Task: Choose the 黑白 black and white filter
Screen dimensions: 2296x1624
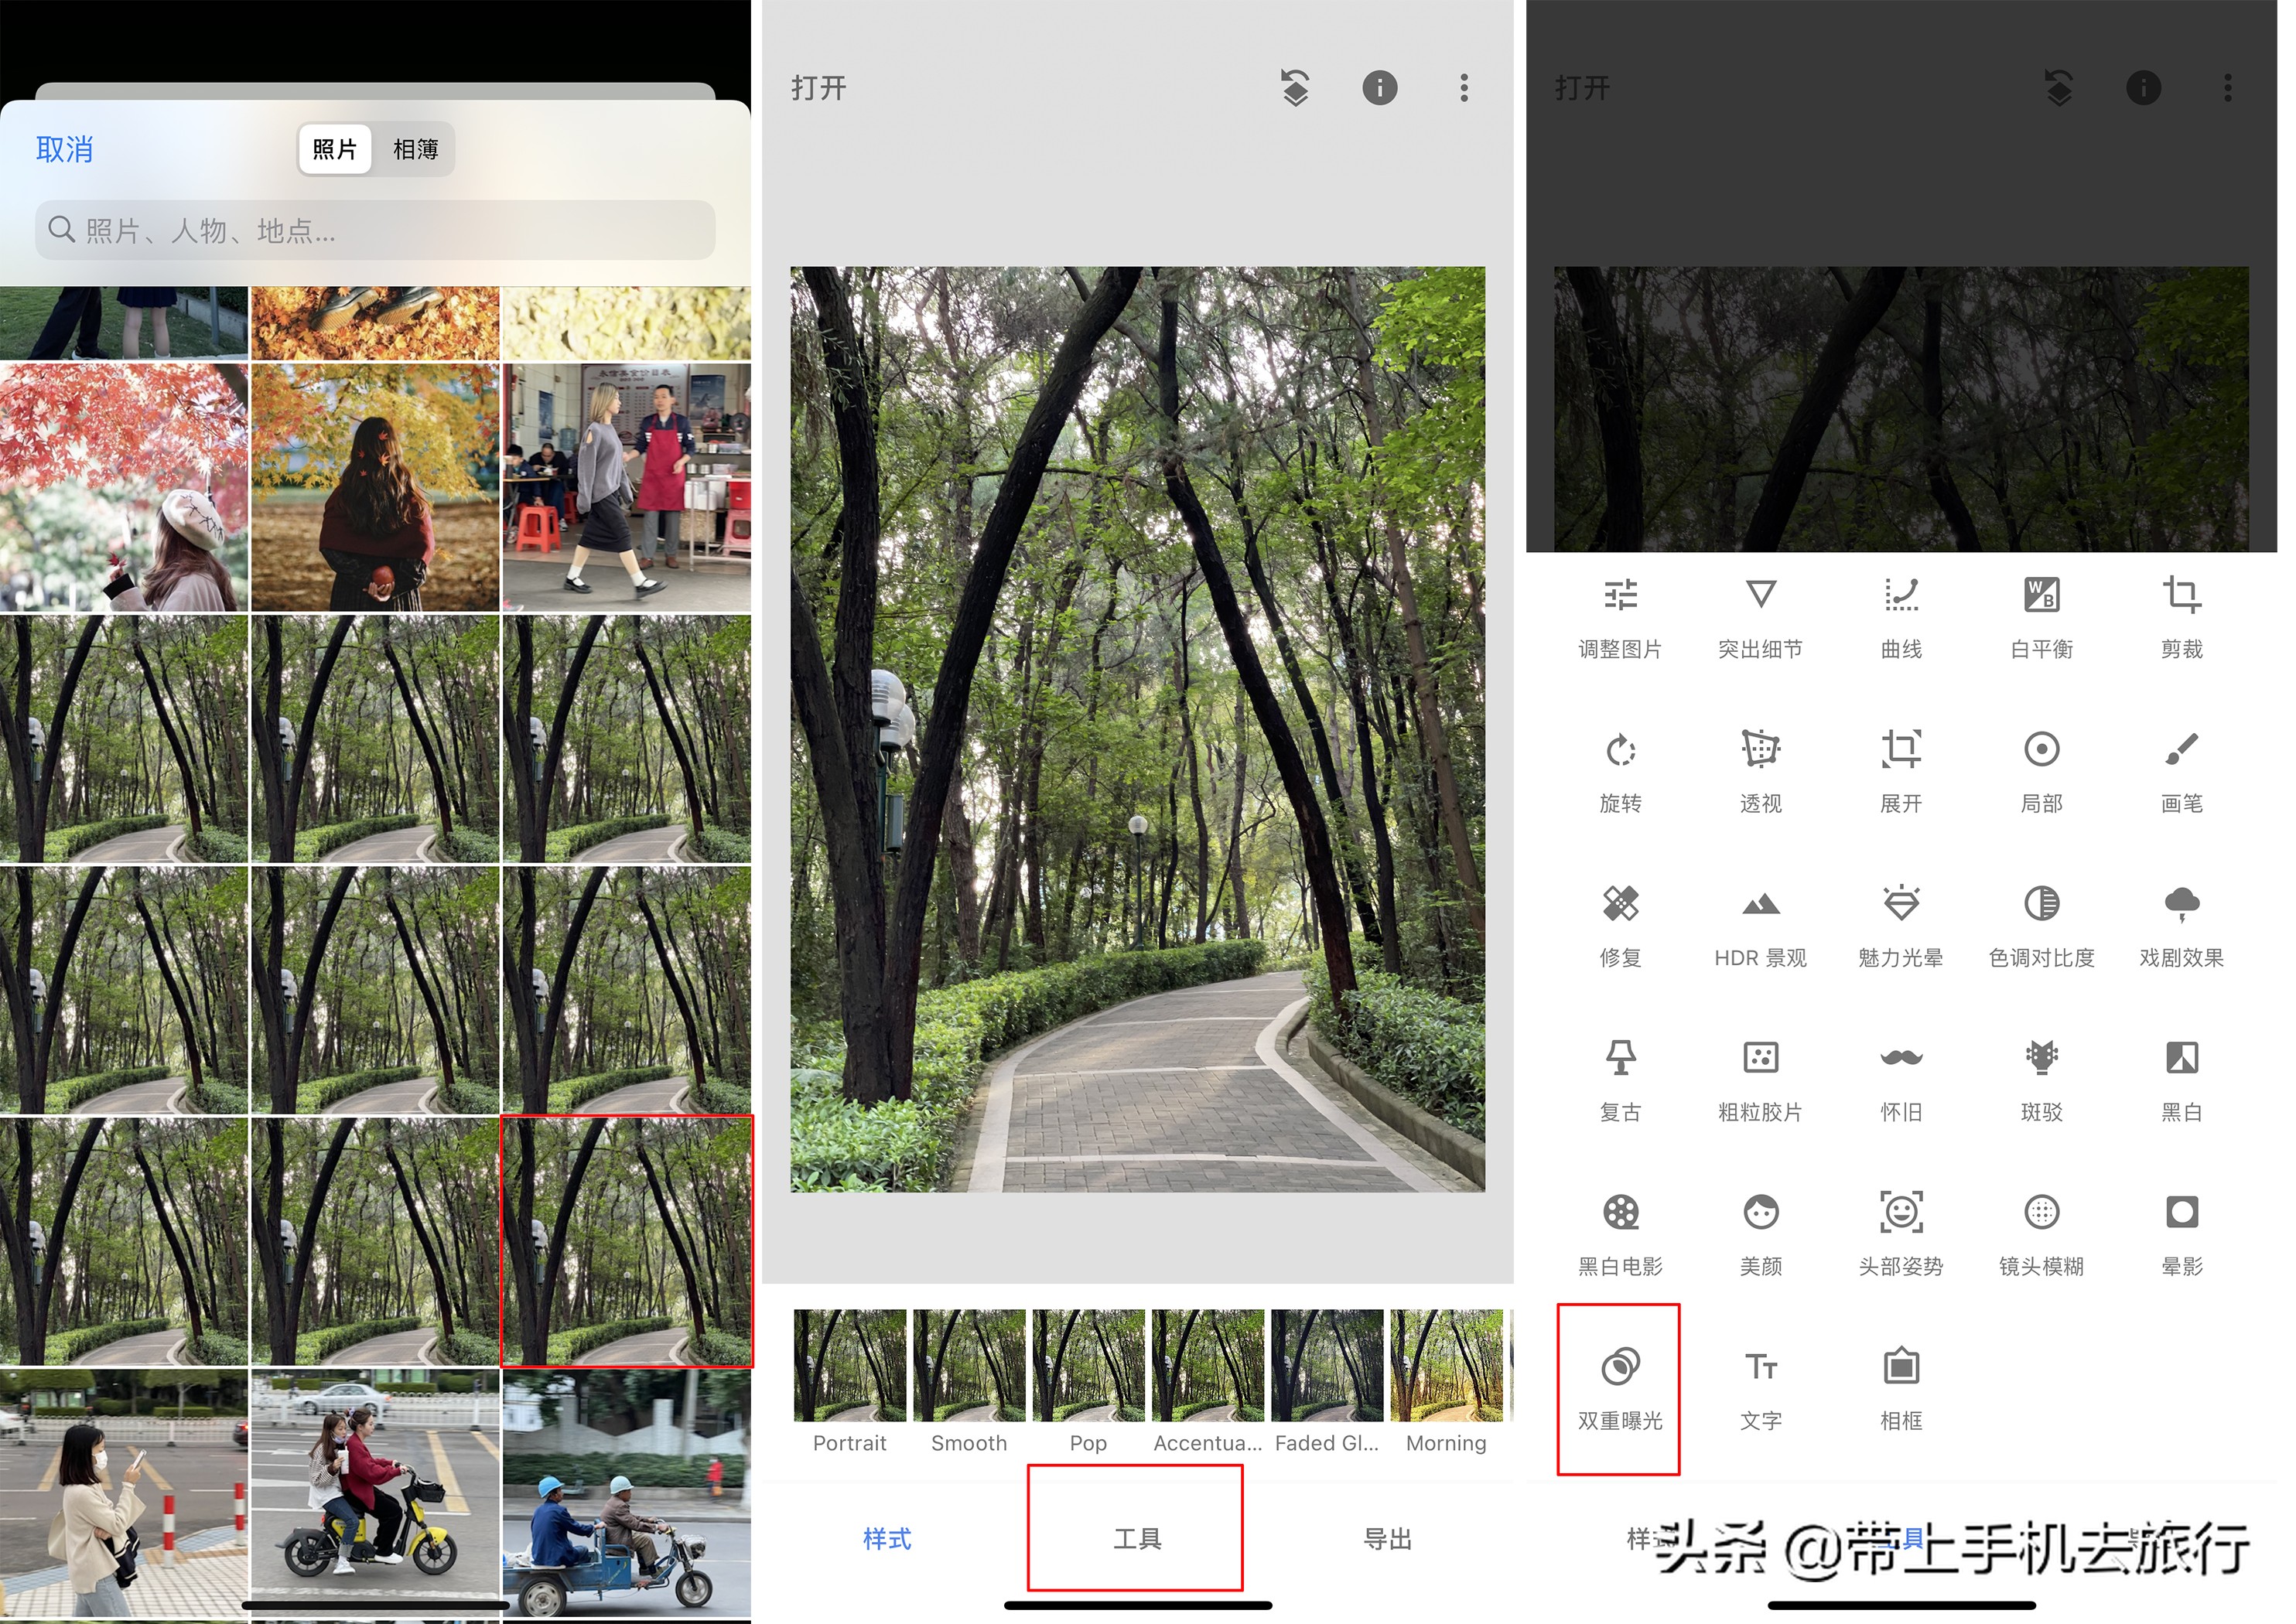Action: coord(2182,1081)
